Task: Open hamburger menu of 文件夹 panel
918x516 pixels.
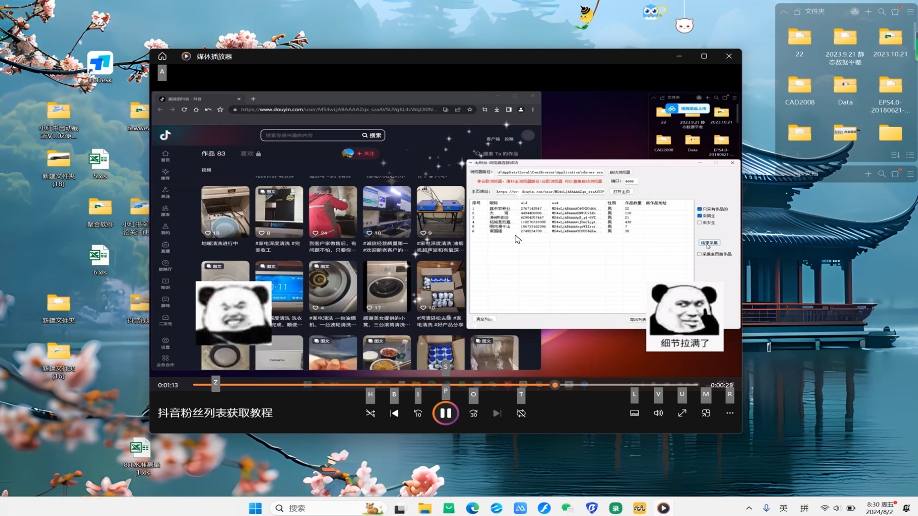Action: 910,11
